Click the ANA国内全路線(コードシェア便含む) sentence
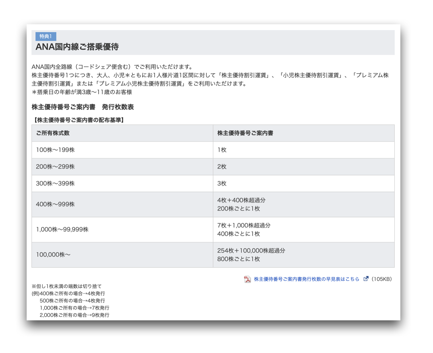 [112, 67]
